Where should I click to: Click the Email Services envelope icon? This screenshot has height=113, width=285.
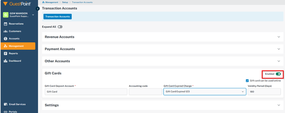tap(6, 104)
